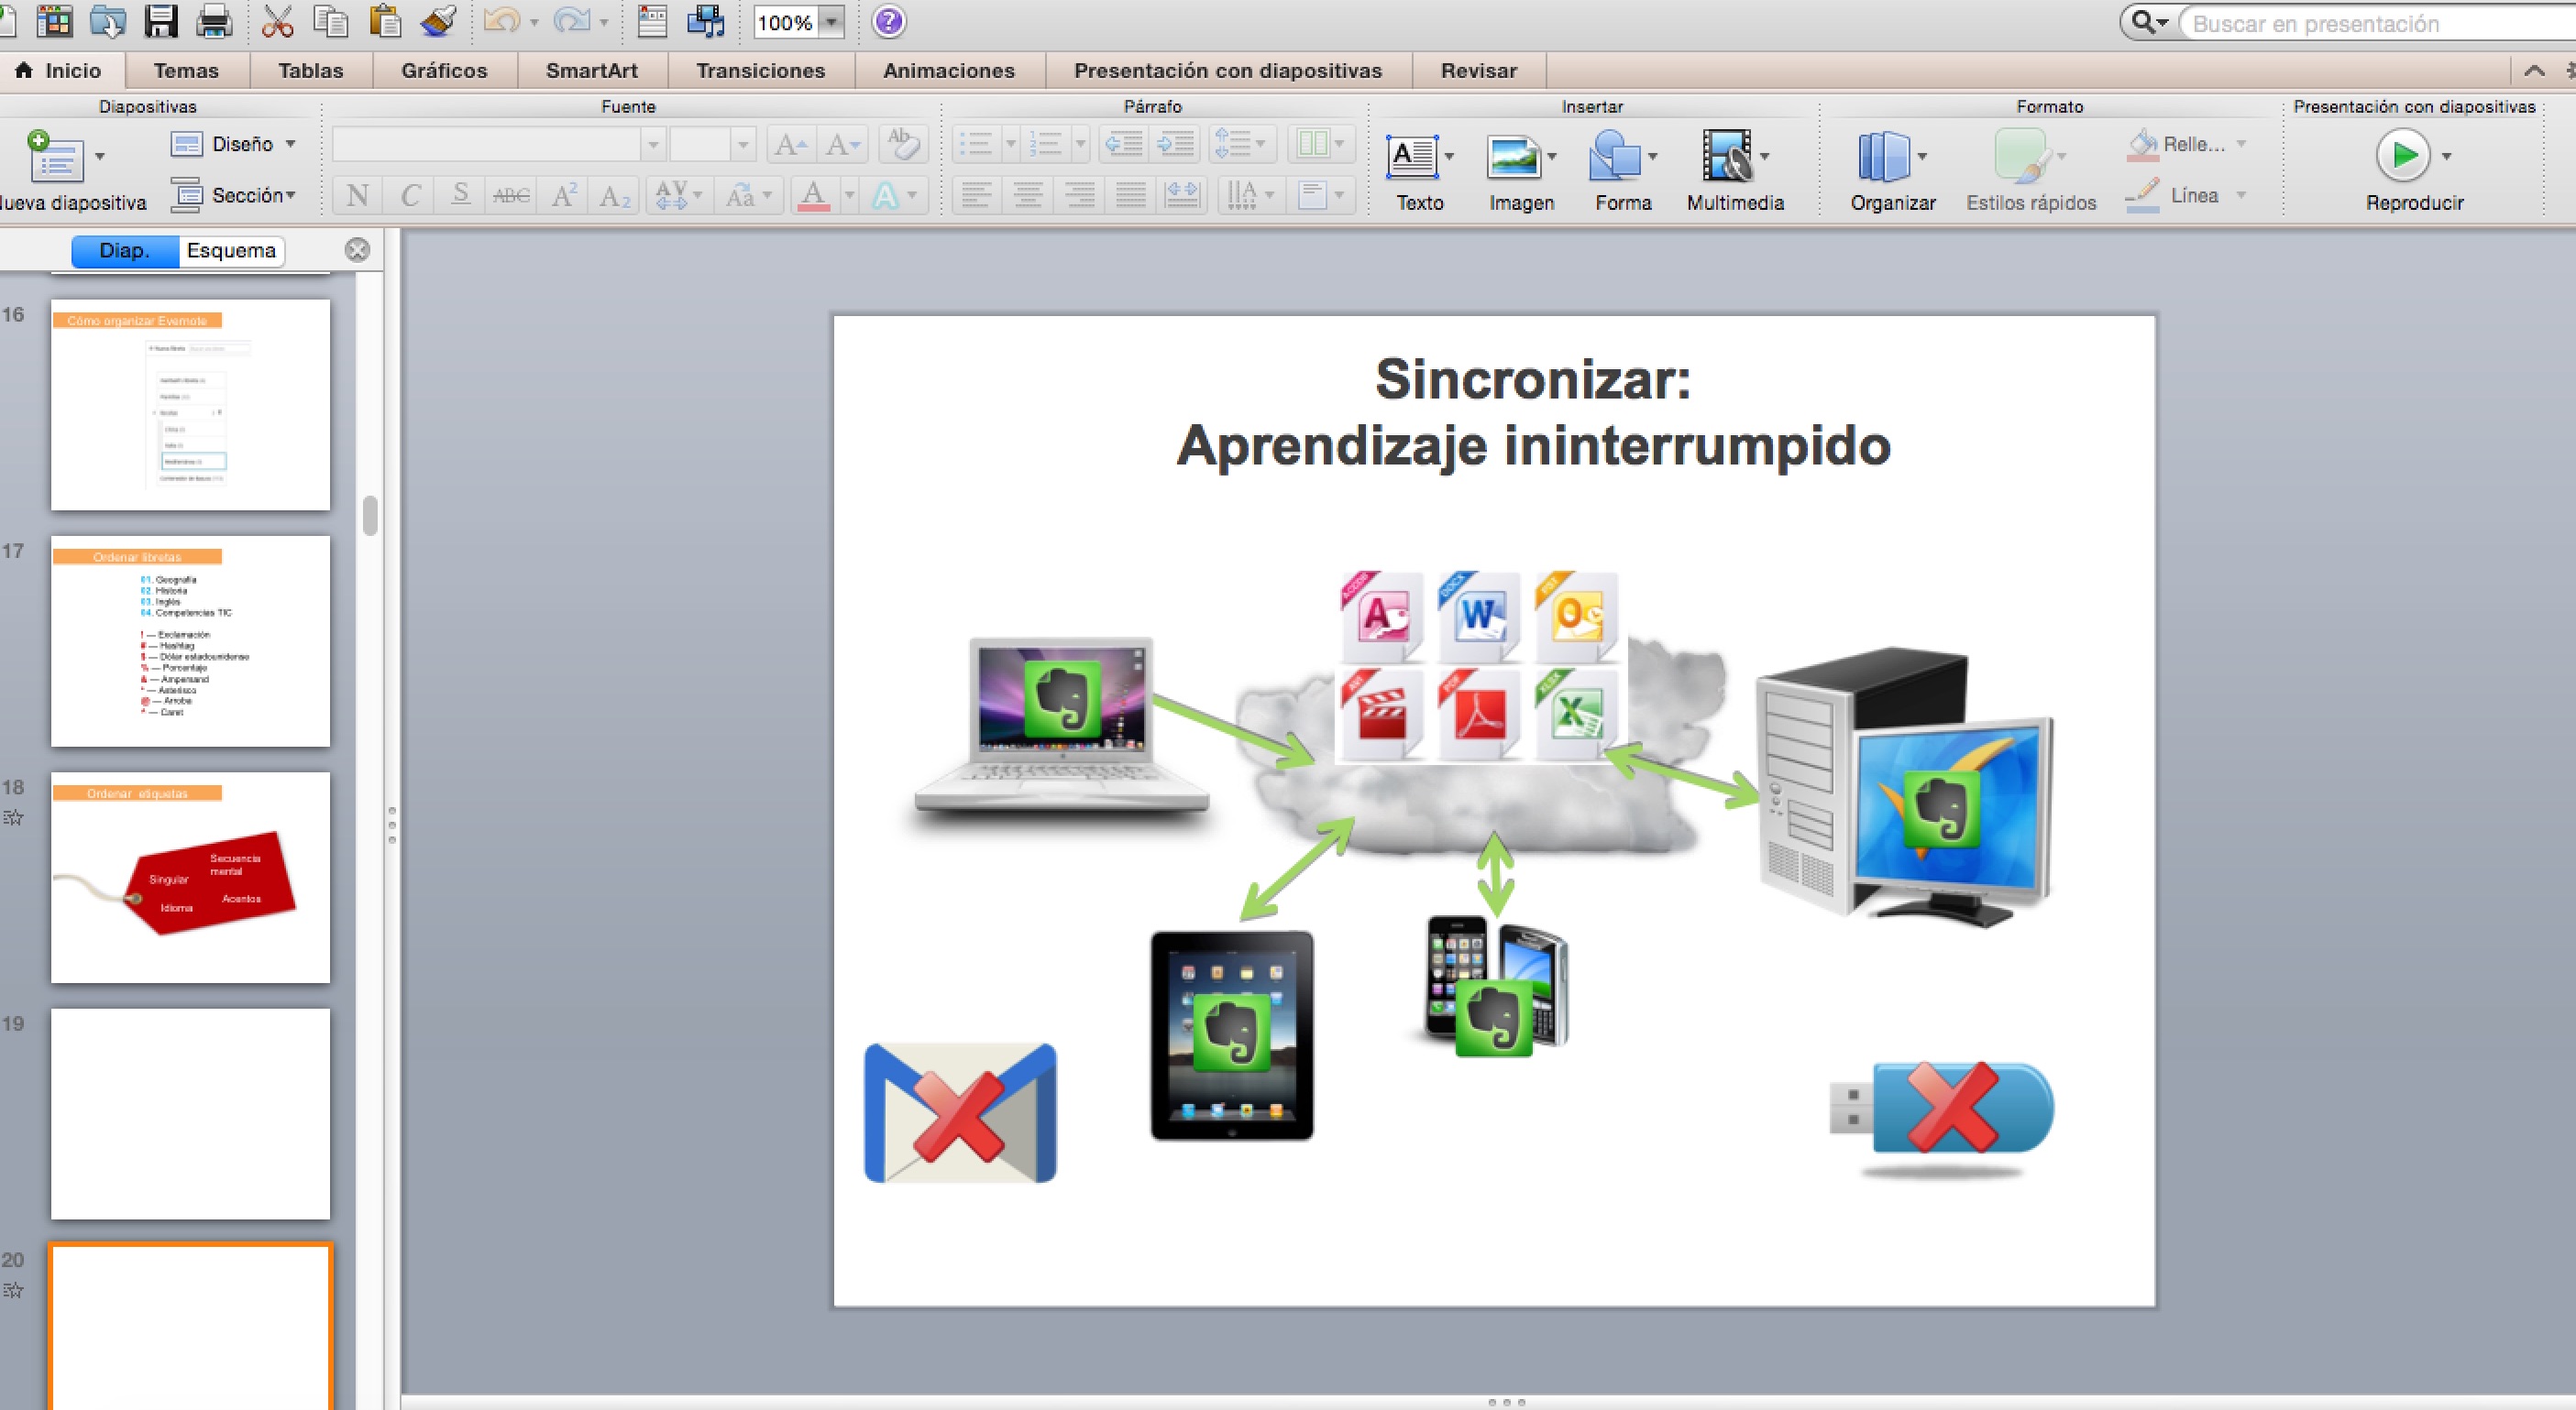Image resolution: width=2576 pixels, height=1410 pixels.
Task: Open the Temas ribbon tab
Action: [x=186, y=71]
